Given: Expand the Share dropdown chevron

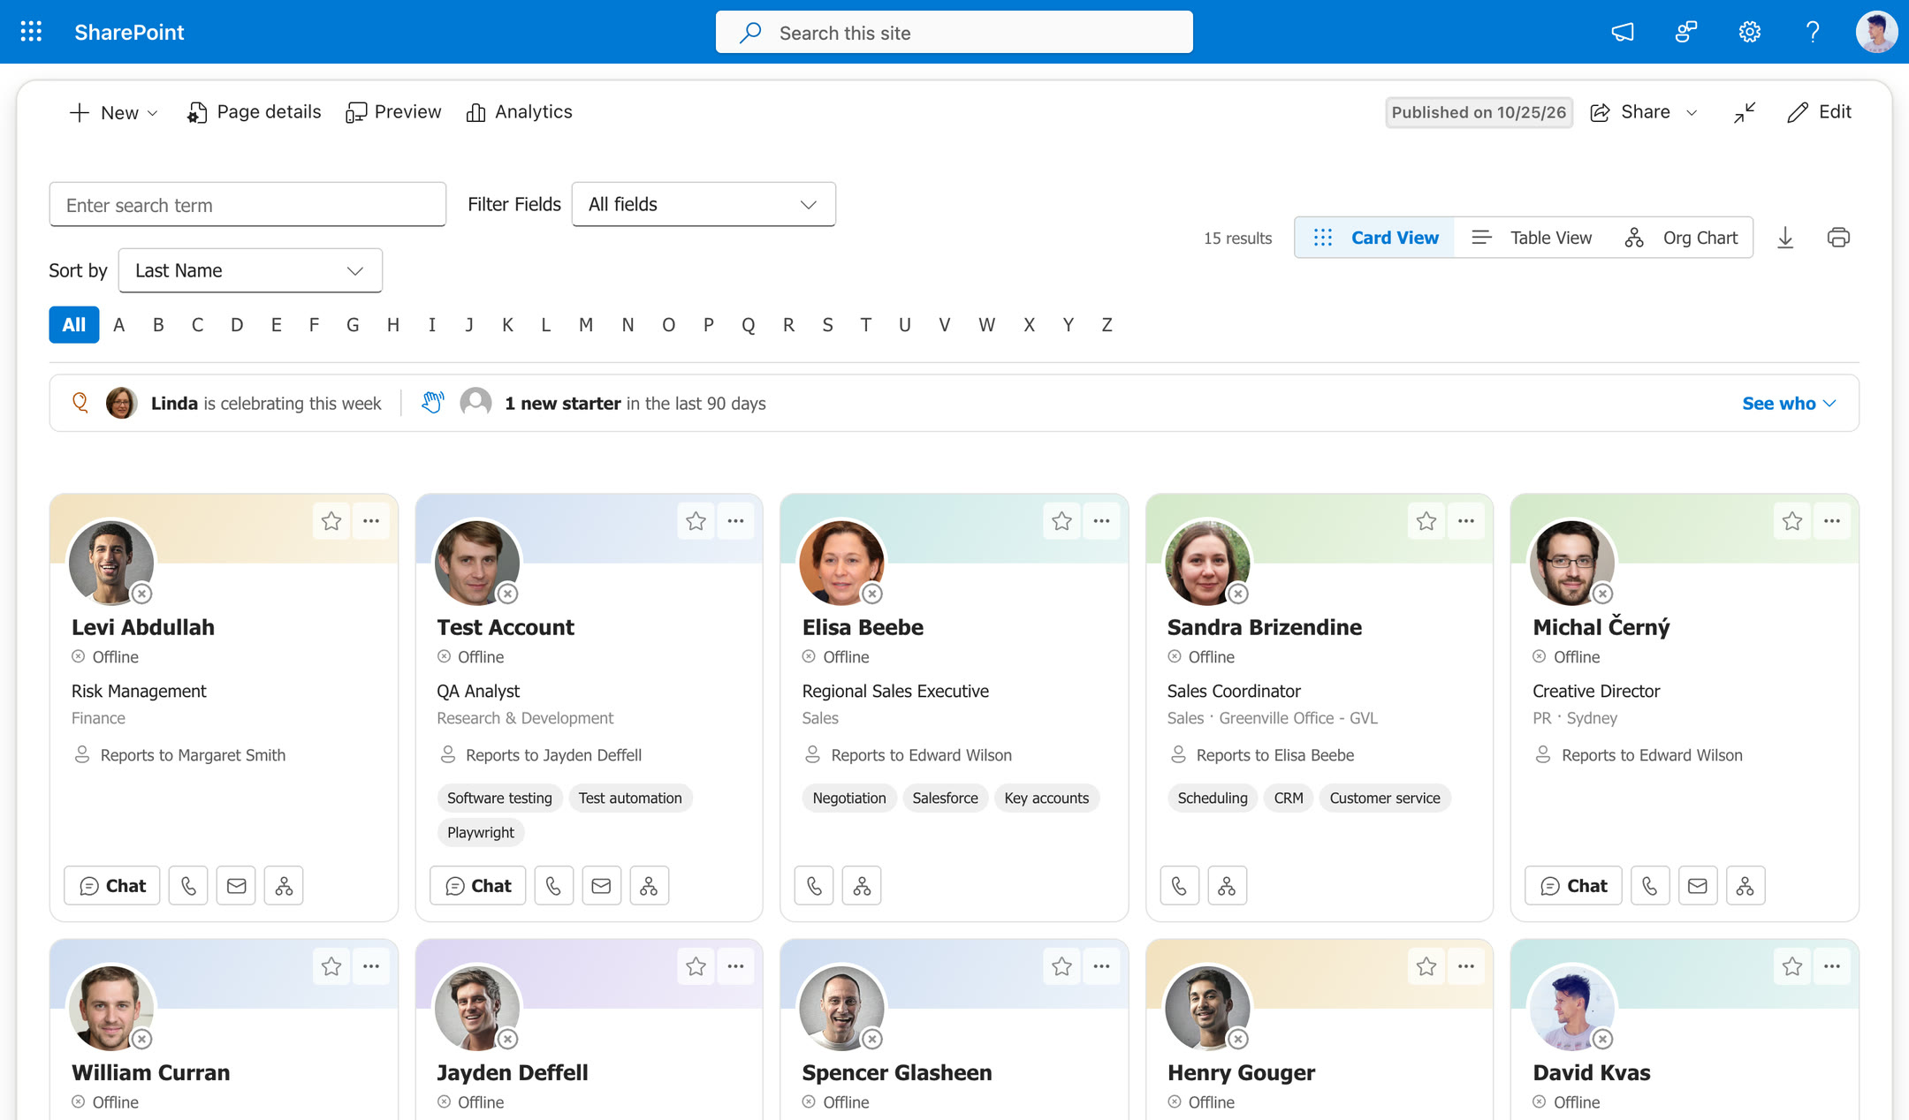Looking at the screenshot, I should pyautogui.click(x=1692, y=112).
